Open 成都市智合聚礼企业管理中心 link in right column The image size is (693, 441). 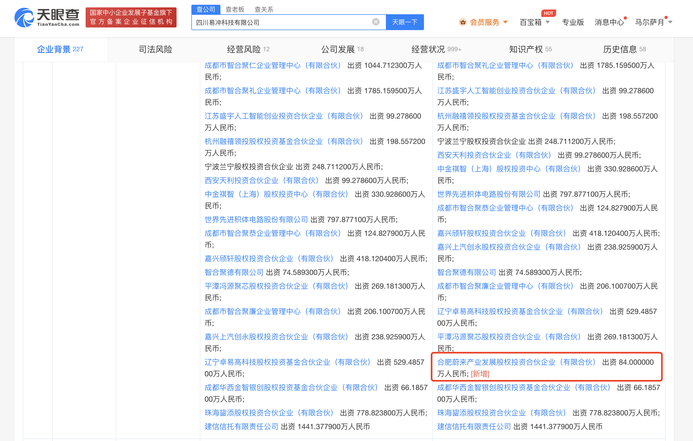pyautogui.click(x=505, y=65)
